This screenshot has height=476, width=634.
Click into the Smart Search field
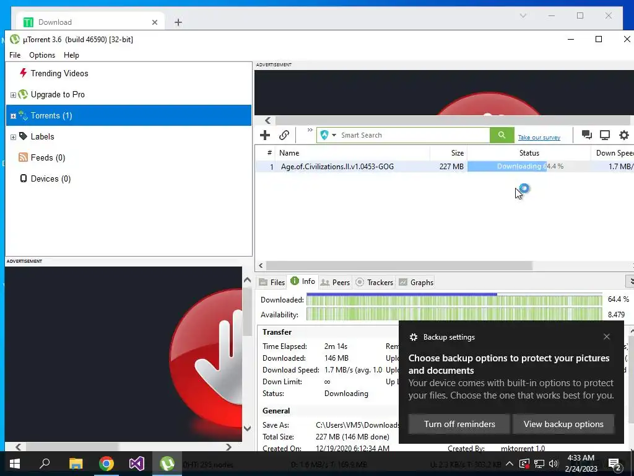(x=414, y=135)
